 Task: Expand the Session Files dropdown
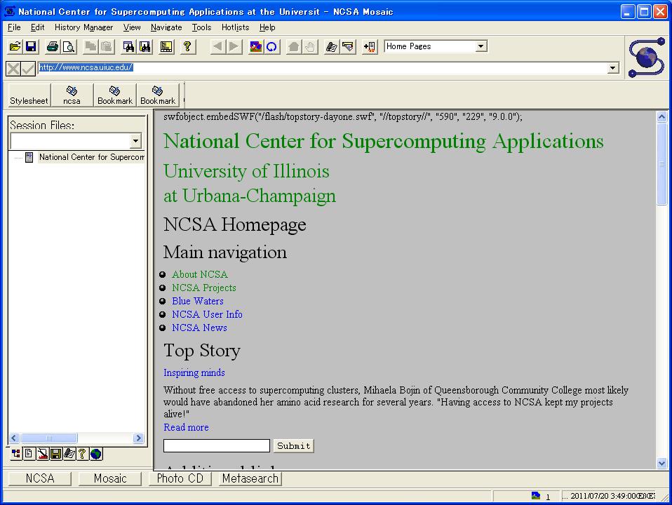pyautogui.click(x=135, y=140)
